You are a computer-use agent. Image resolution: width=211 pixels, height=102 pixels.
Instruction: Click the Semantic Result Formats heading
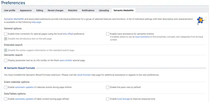[21, 68]
